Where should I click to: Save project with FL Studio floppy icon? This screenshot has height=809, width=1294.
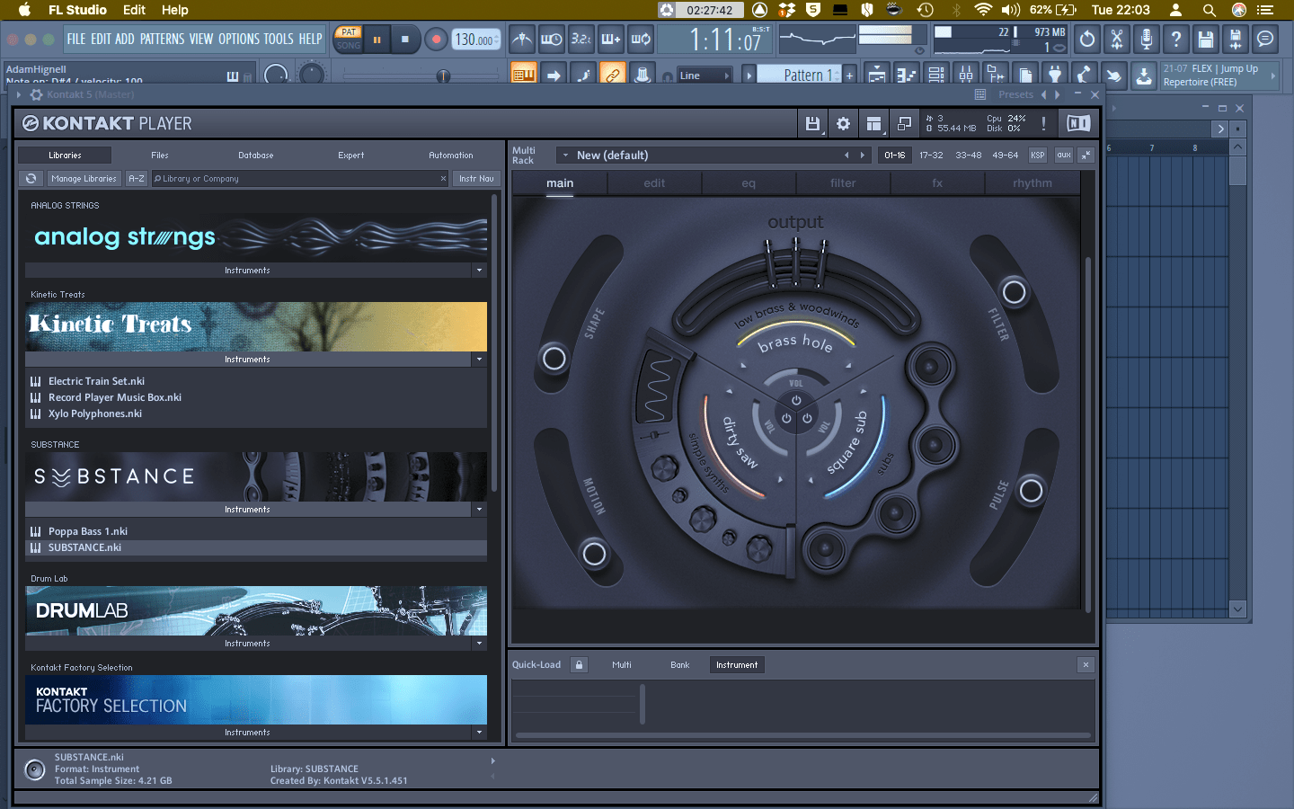(1206, 39)
